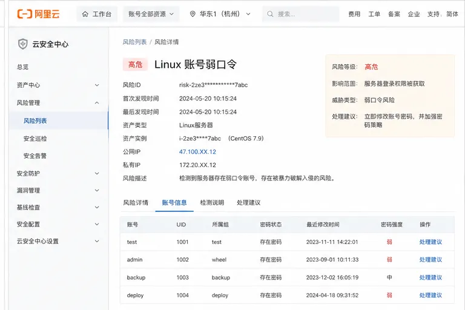This screenshot has height=310, width=465.
Task: Click 备案 in the top bar
Action: 394,14
